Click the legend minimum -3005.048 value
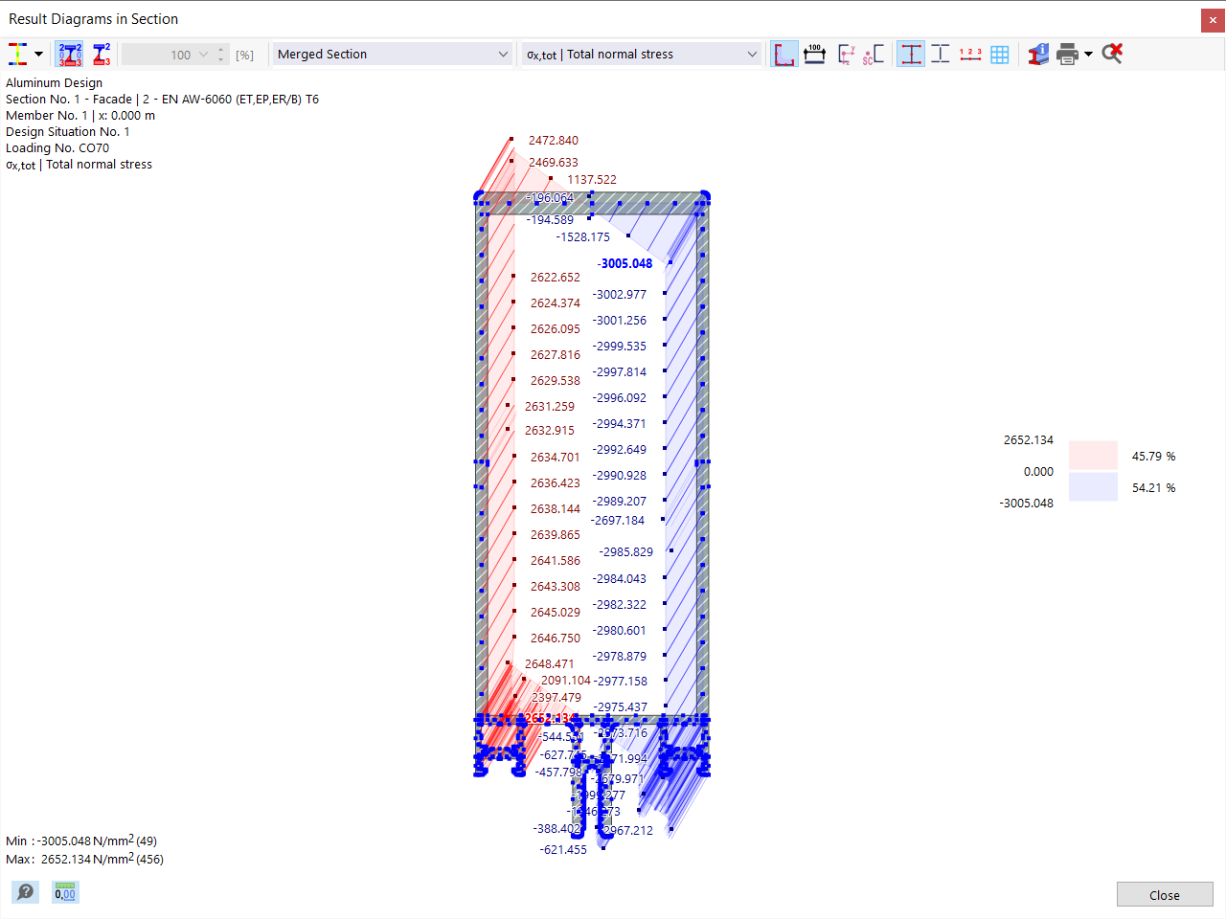 (1026, 504)
